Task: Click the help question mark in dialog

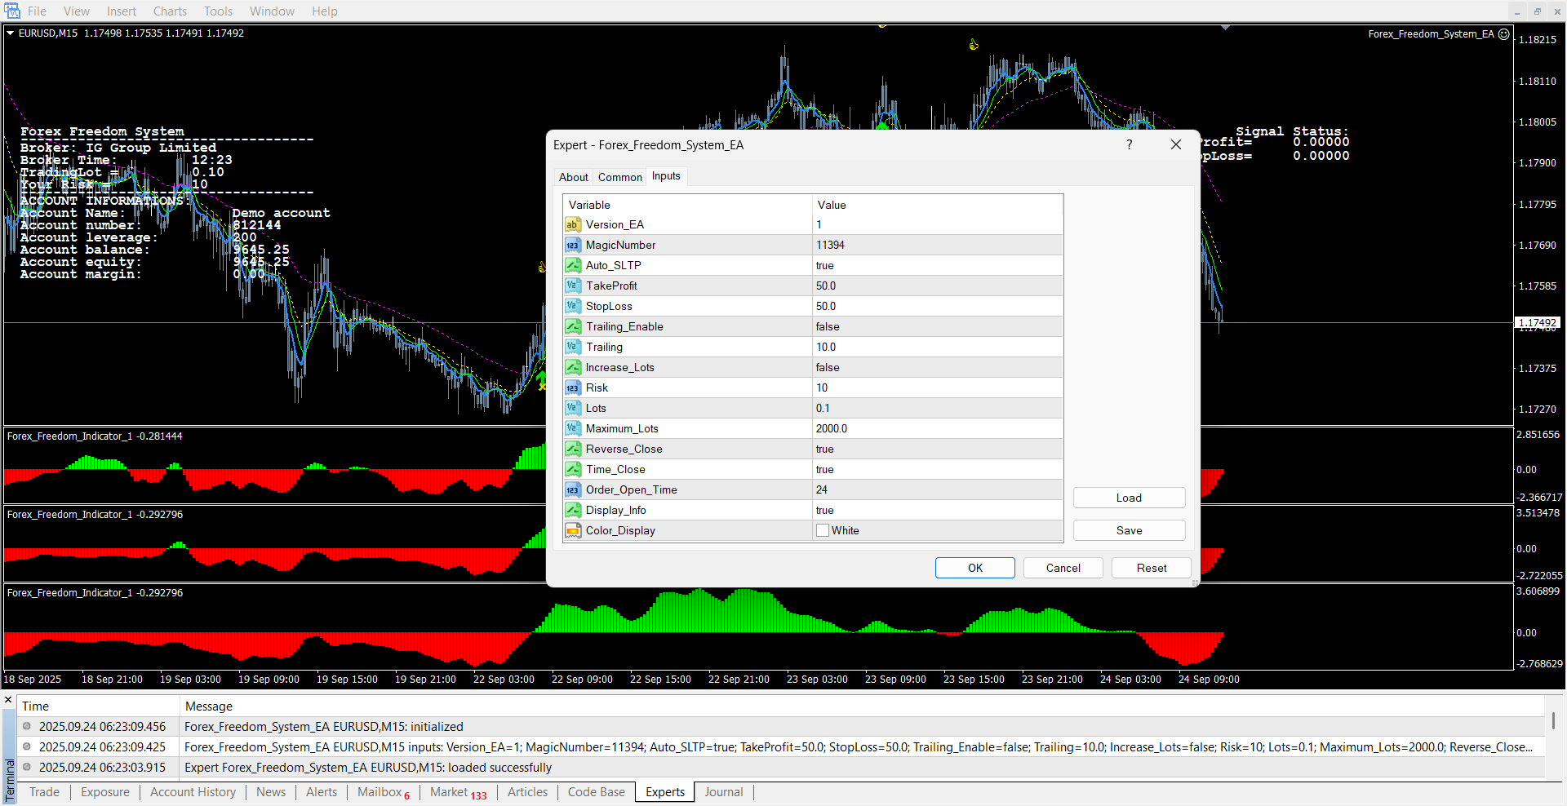Action: coord(1130,144)
